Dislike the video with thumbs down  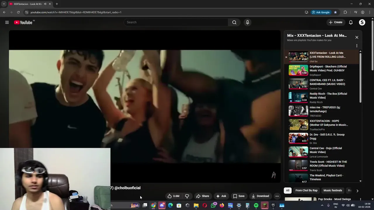click(187, 196)
